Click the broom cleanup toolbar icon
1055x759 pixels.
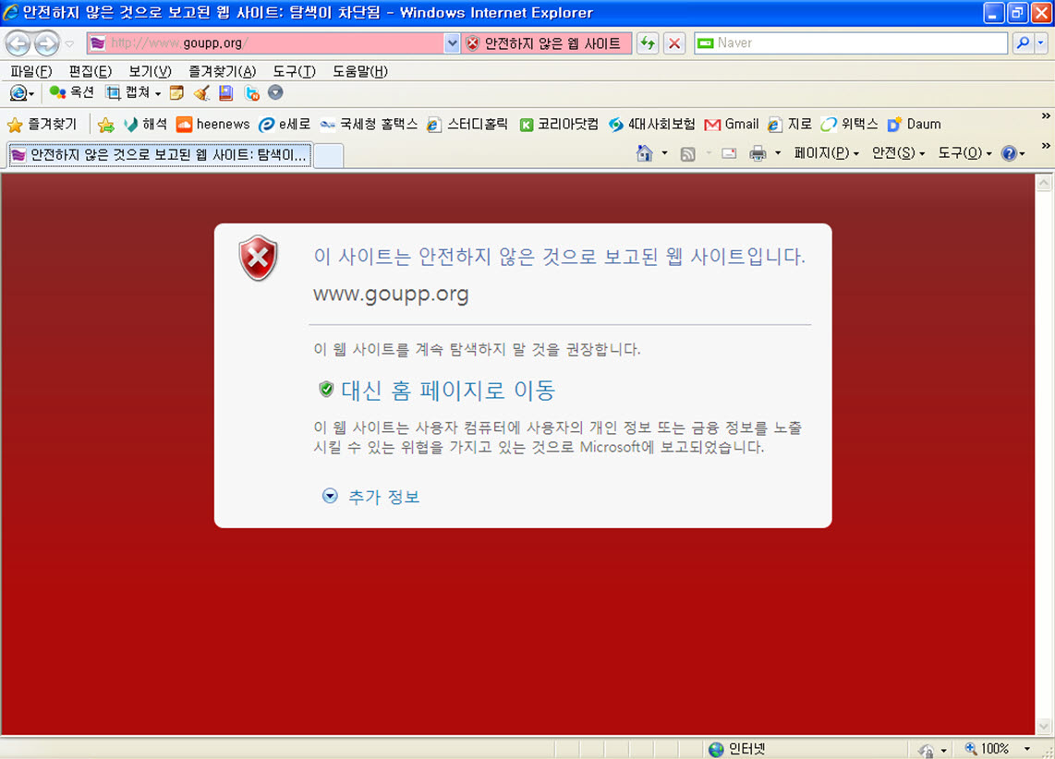[201, 93]
